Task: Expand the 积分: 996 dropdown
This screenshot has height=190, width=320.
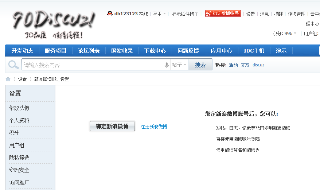Action: pyautogui.click(x=285, y=33)
